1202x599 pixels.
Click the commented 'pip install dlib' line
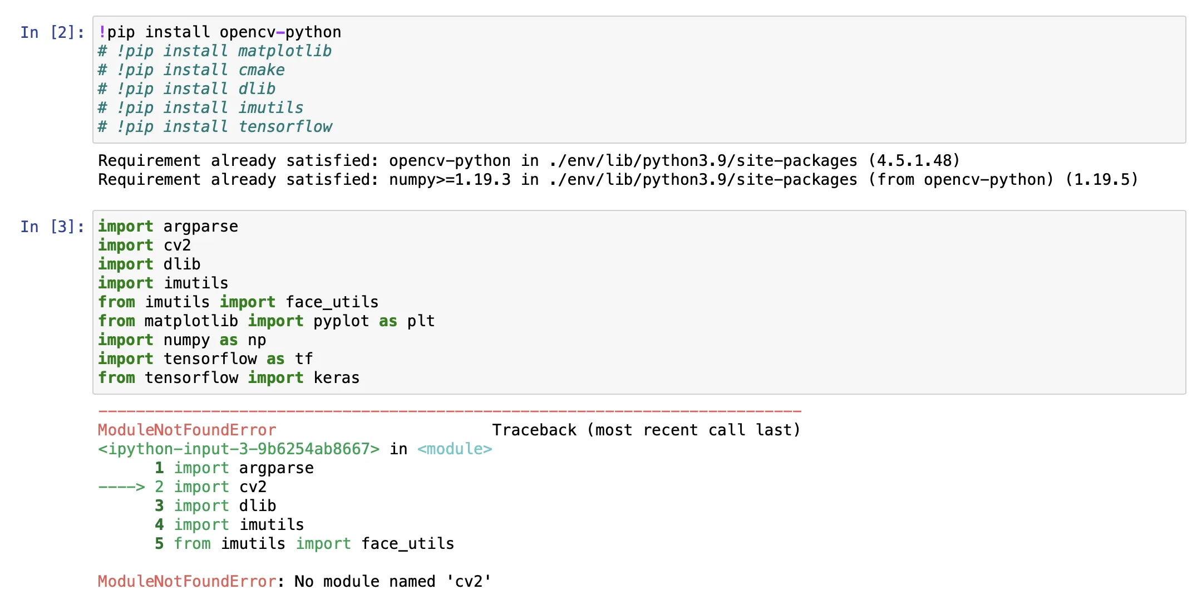(186, 89)
